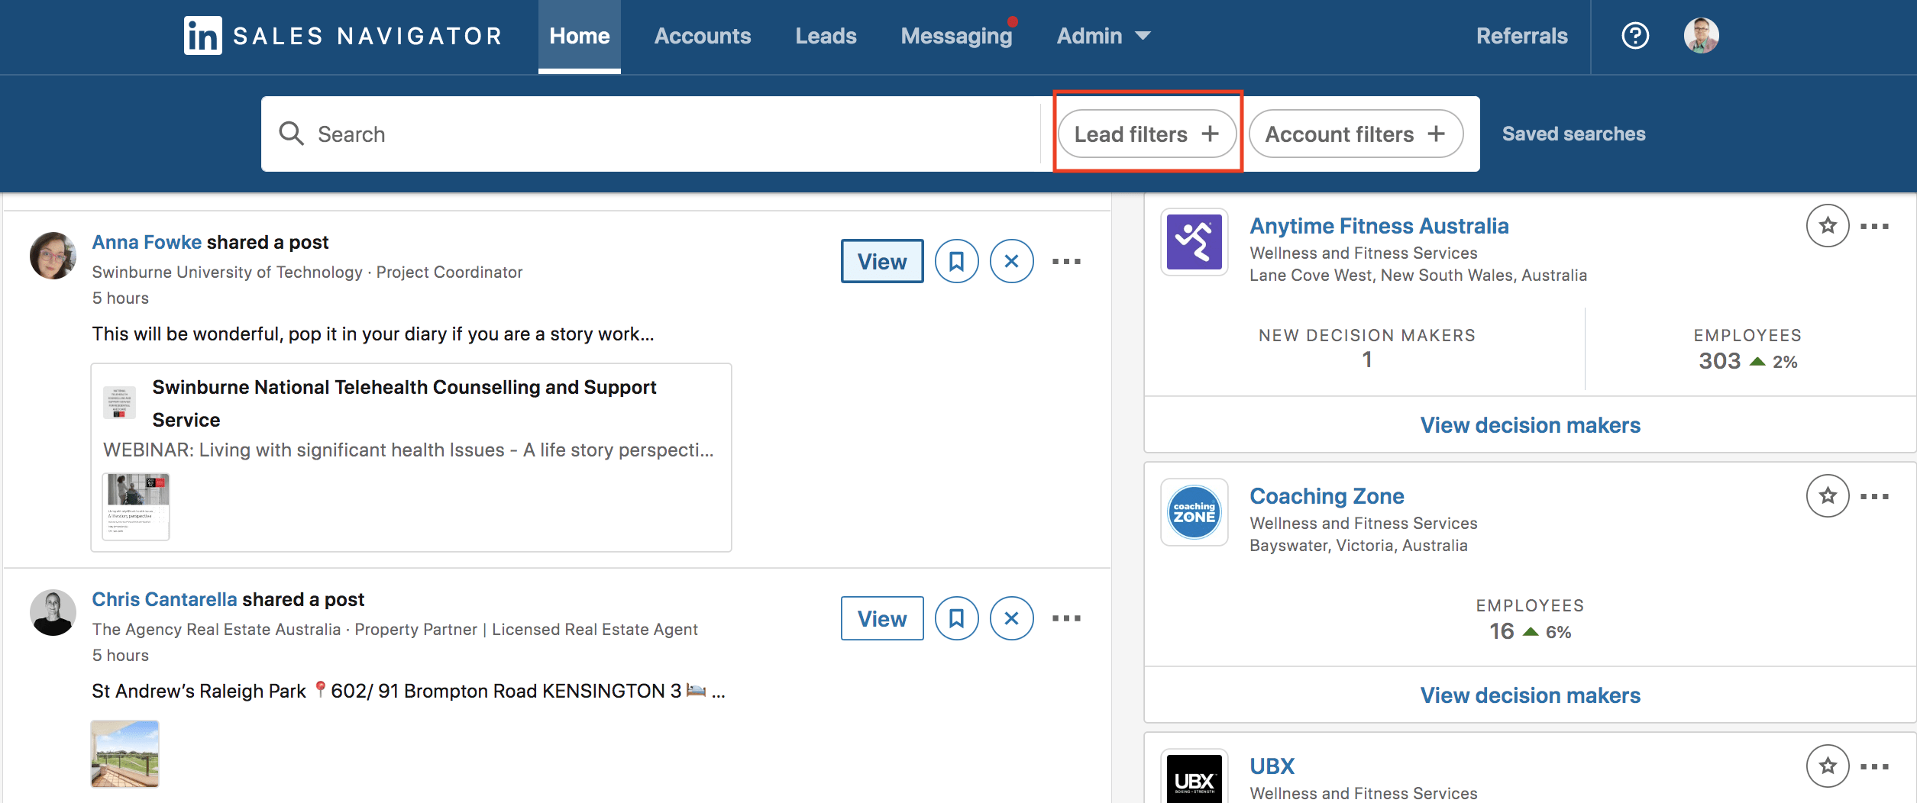Viewport: 1917px width, 803px height.
Task: Open Chris Cantarella's profile link
Action: point(164,599)
